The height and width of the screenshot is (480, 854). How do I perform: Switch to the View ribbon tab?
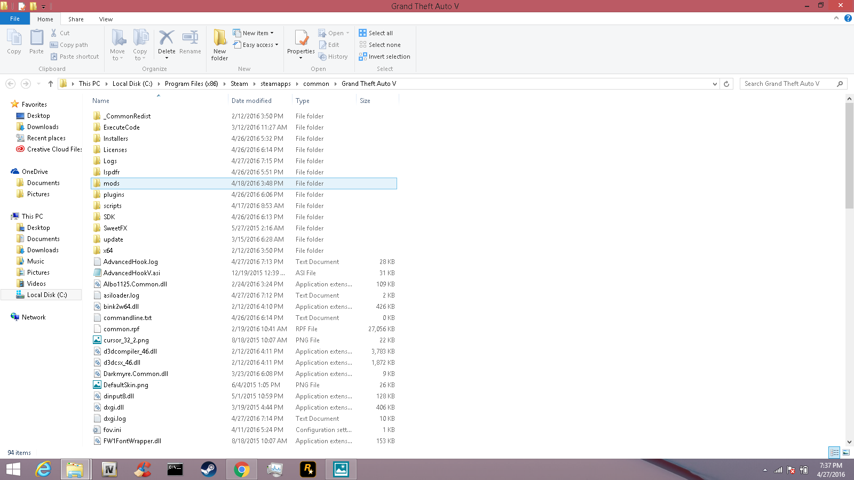(106, 19)
